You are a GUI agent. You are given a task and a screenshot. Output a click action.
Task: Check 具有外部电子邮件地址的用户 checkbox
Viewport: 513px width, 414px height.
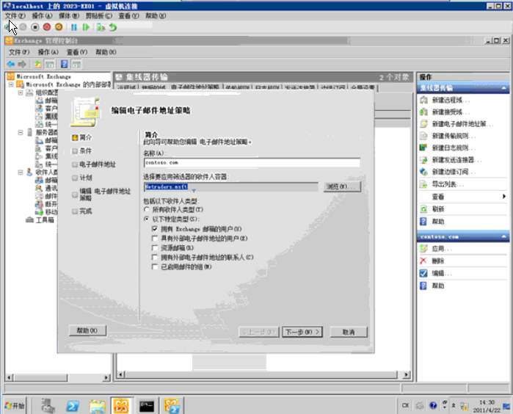pos(155,239)
